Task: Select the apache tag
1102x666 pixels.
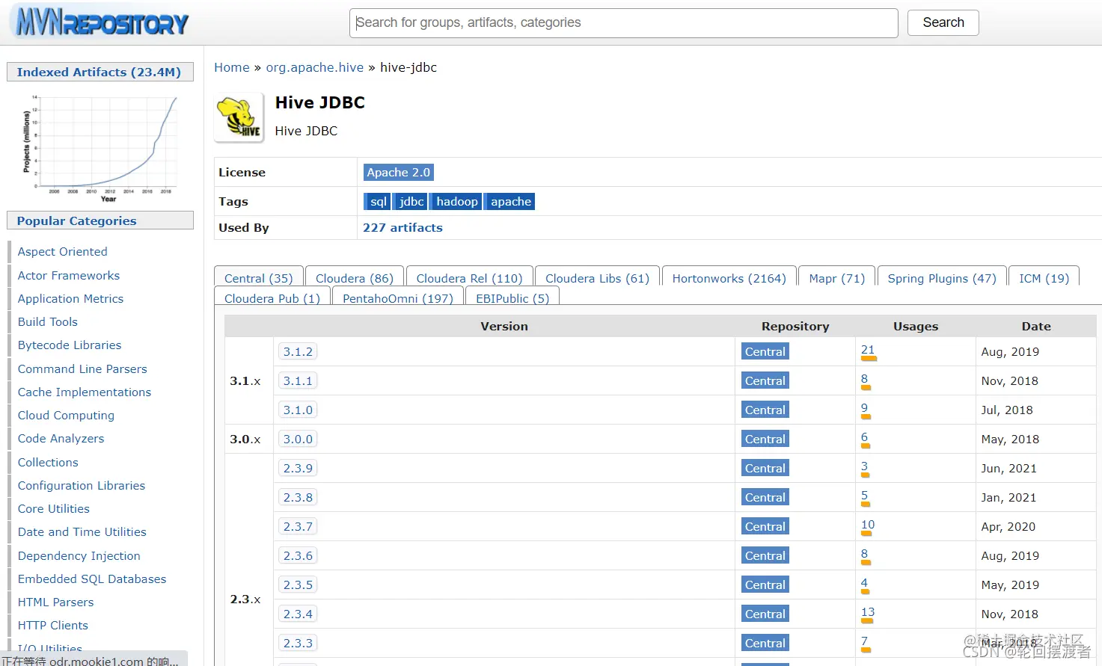Action: 511,202
